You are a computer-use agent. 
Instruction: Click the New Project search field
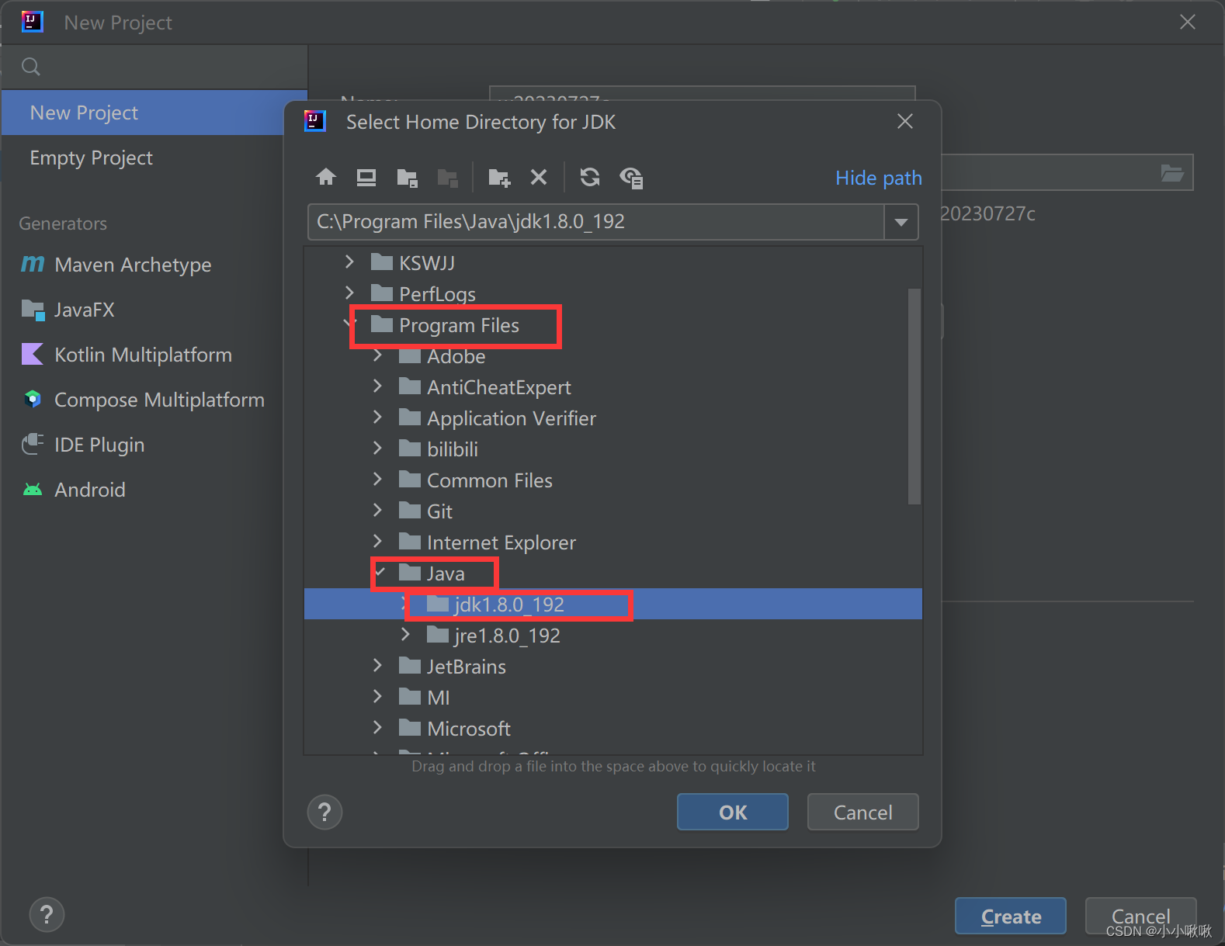(x=154, y=67)
